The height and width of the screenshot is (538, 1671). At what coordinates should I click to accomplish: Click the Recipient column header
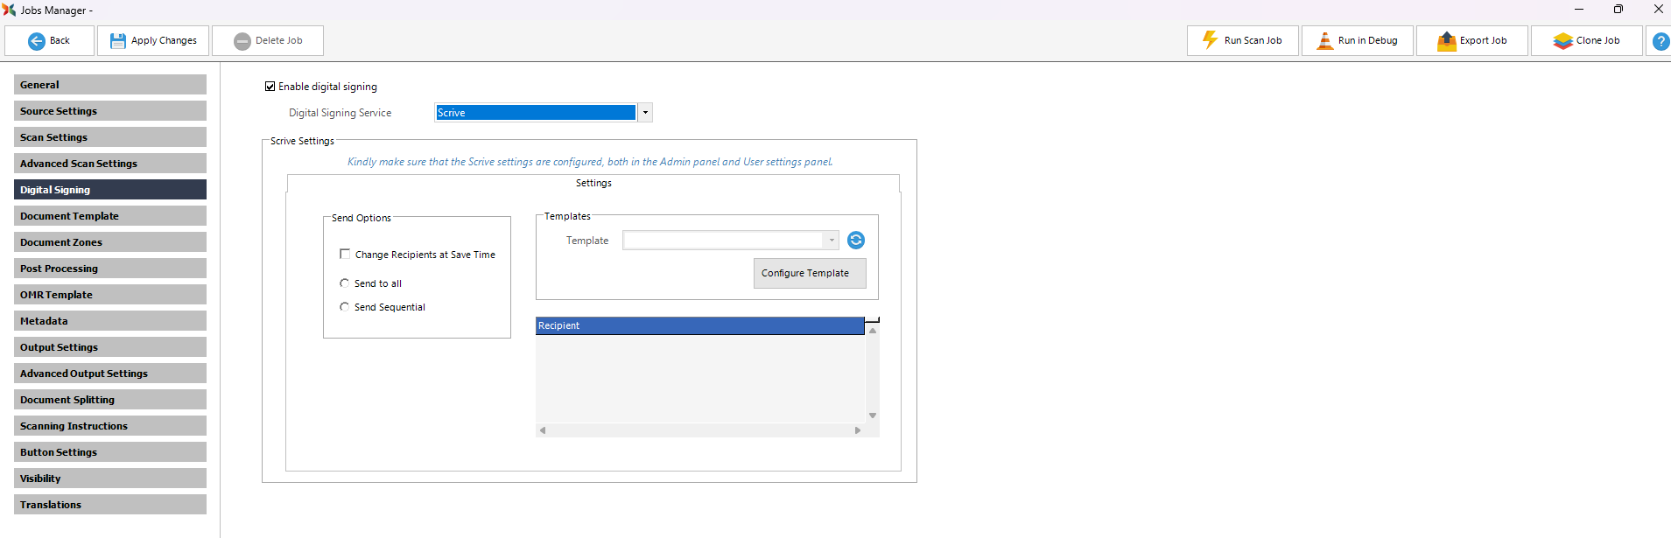click(x=699, y=325)
